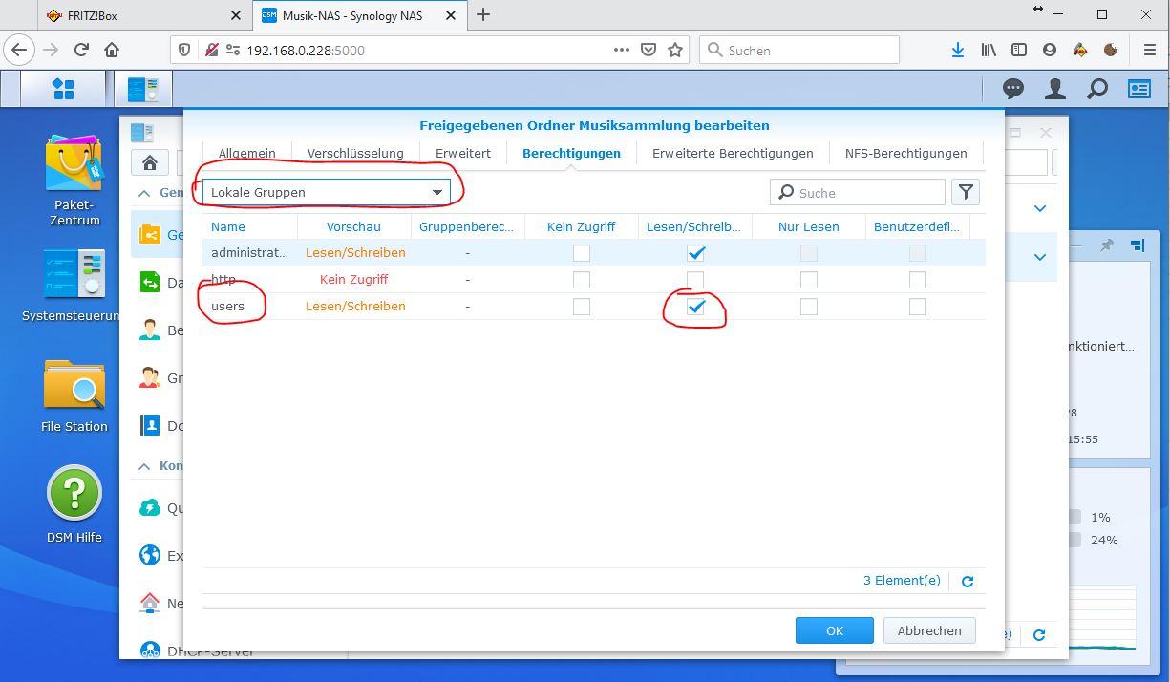1170x682 pixels.
Task: Click the Control Panel home icon
Action: (150, 162)
